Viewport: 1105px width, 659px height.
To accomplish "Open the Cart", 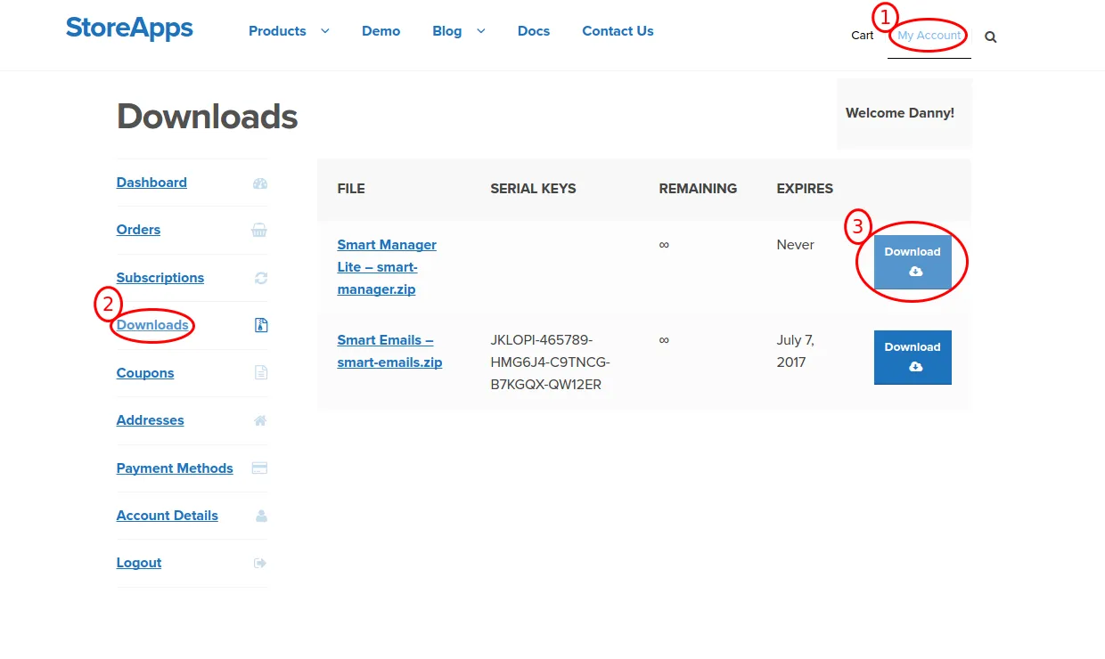I will point(863,36).
